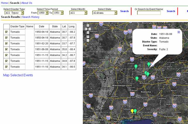This screenshot has width=188, height=124.
Task: Uncheck the 1951-11-16 tornado row
Action: pyautogui.click(x=6, y=67)
